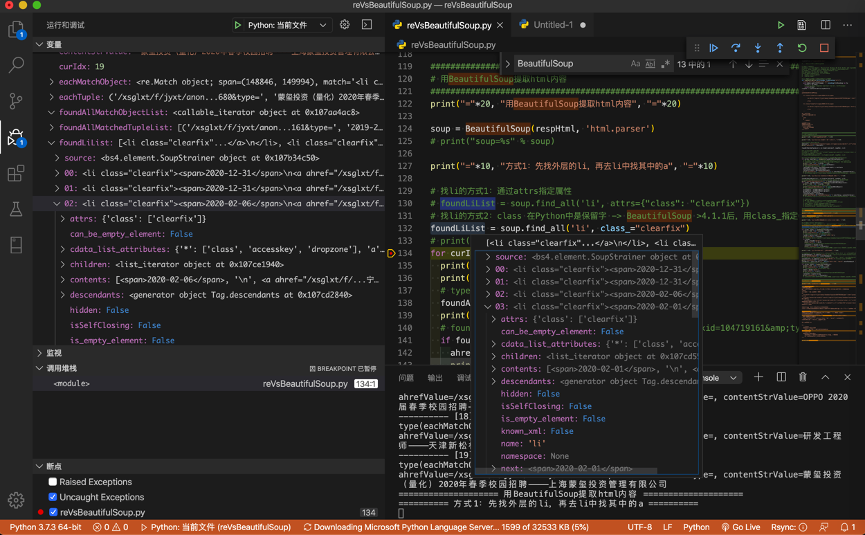The height and width of the screenshot is (535, 865).
Task: Open the editor More Actions menu
Action: tap(848, 25)
